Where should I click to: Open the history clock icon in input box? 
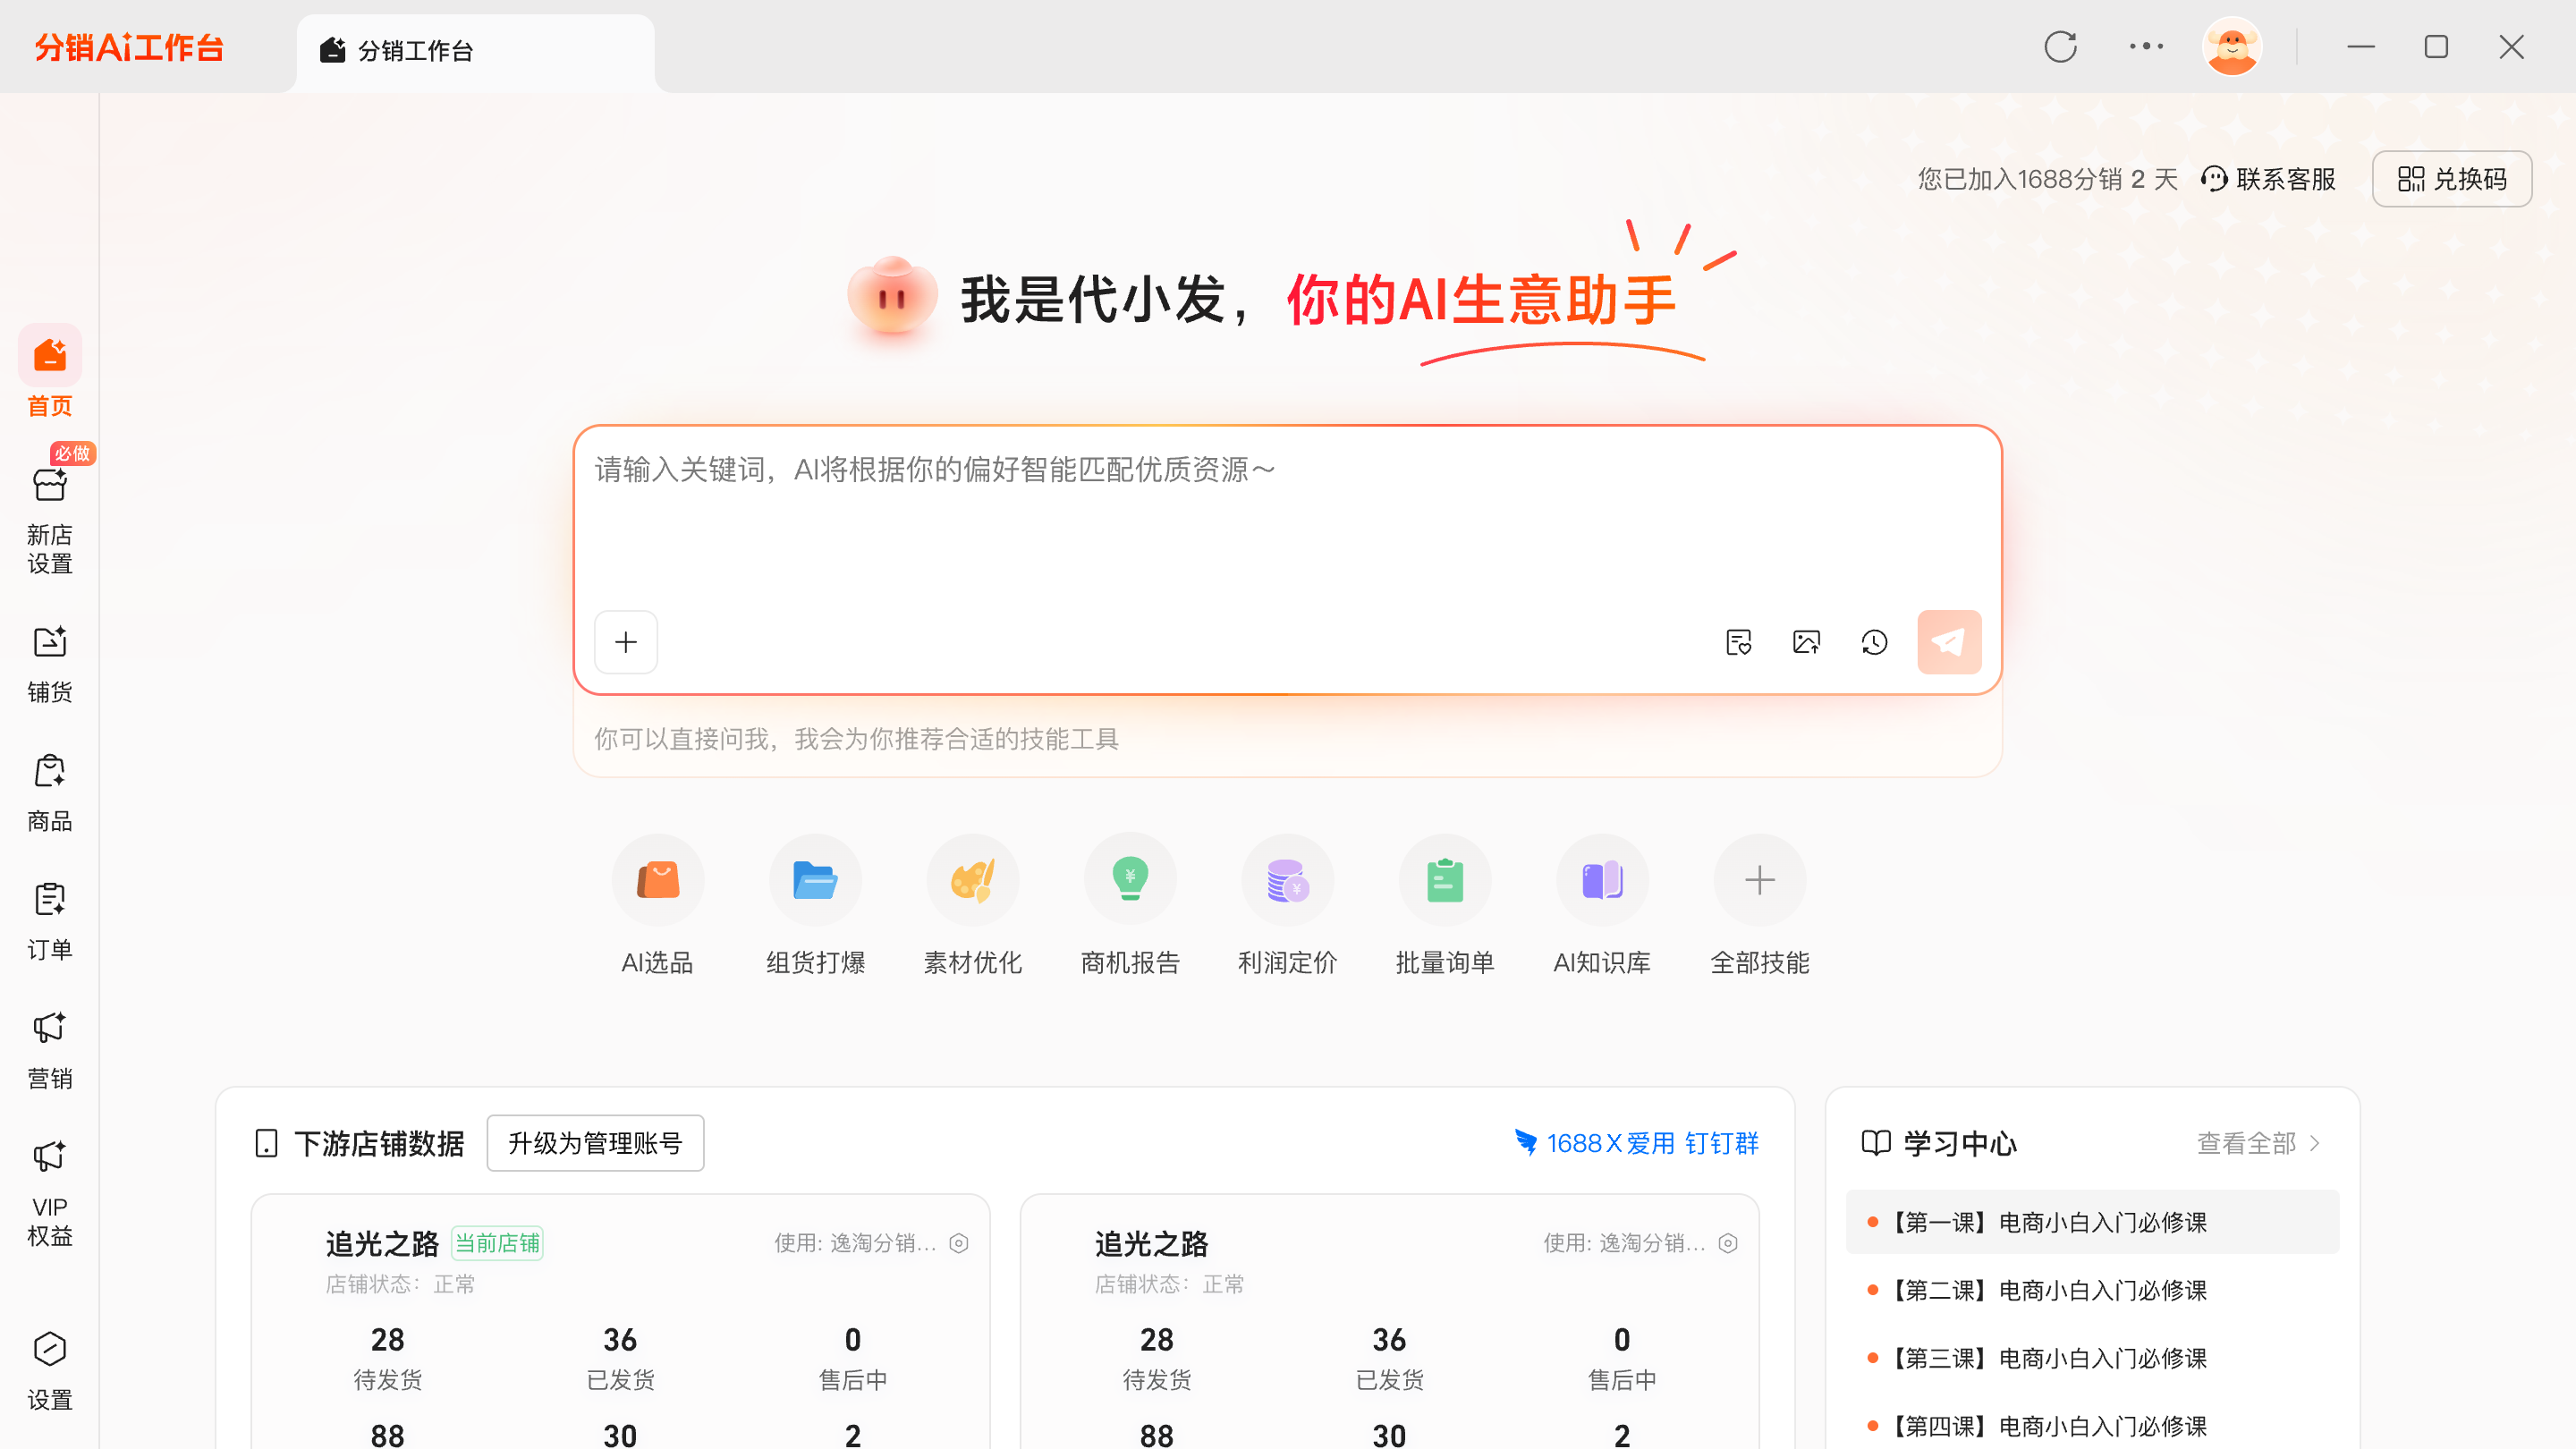point(1874,642)
